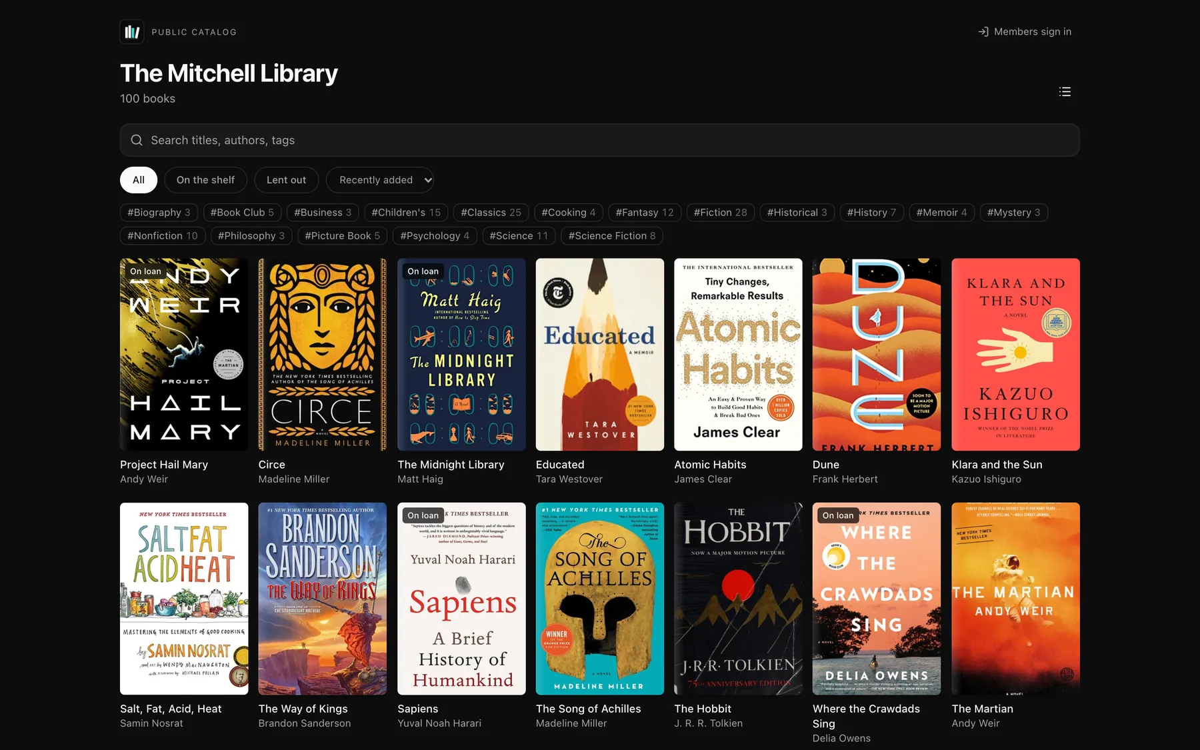The width and height of the screenshot is (1200, 750).
Task: Open Sapiens book cover
Action: pyautogui.click(x=461, y=599)
